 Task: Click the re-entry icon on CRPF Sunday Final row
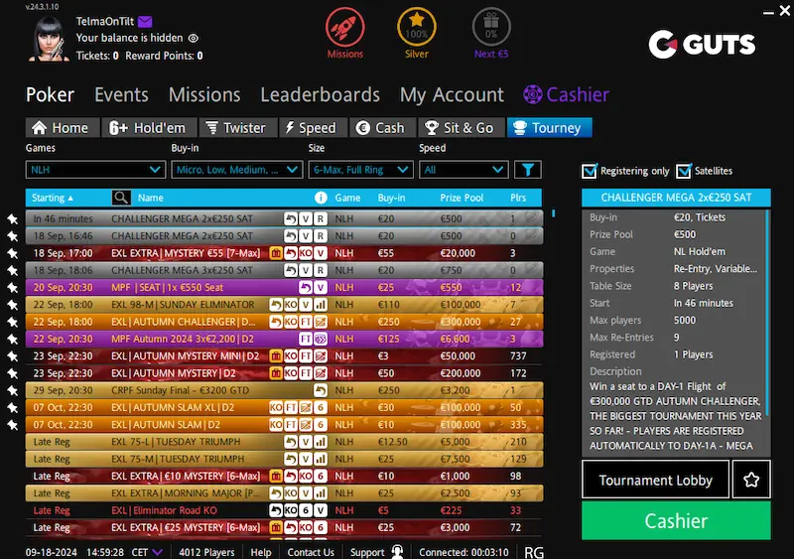[320, 391]
